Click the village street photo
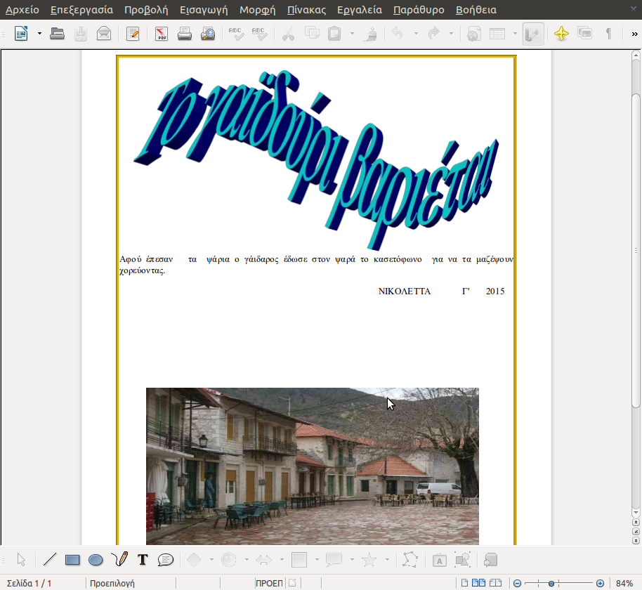642x590 pixels. point(313,466)
